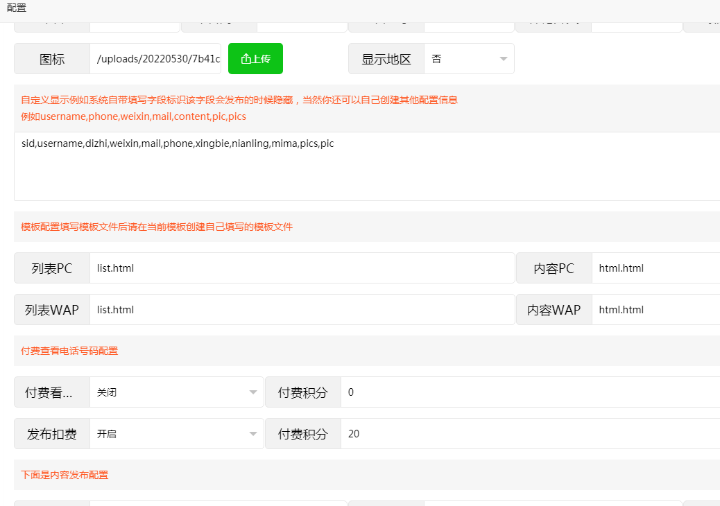Click inside the custom fields textarea

click(366, 166)
